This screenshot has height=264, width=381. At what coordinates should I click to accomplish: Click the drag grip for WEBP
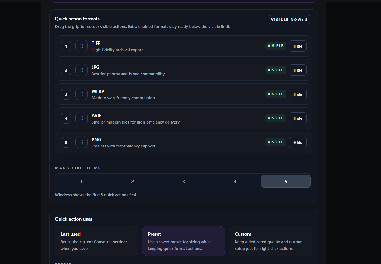(x=81, y=94)
